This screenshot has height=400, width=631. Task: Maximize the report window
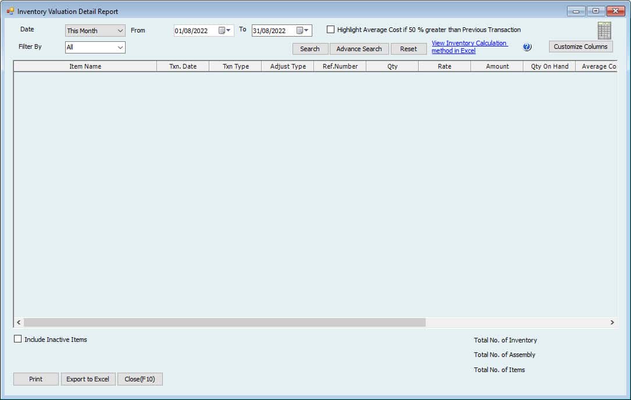pos(596,11)
